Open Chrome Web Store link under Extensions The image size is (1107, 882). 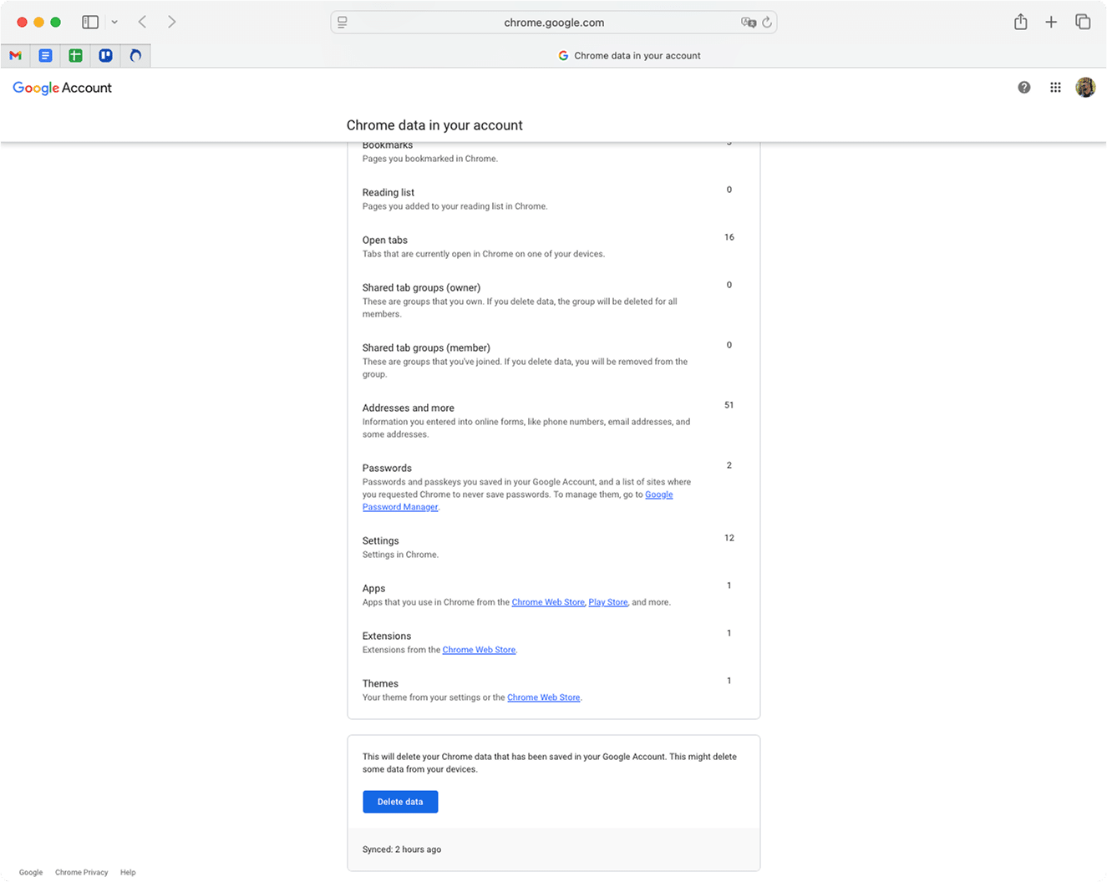(x=479, y=650)
